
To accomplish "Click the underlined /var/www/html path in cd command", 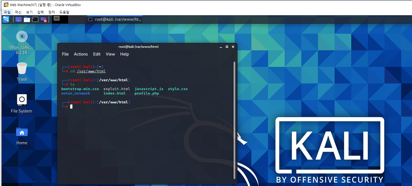I will tap(91, 71).
